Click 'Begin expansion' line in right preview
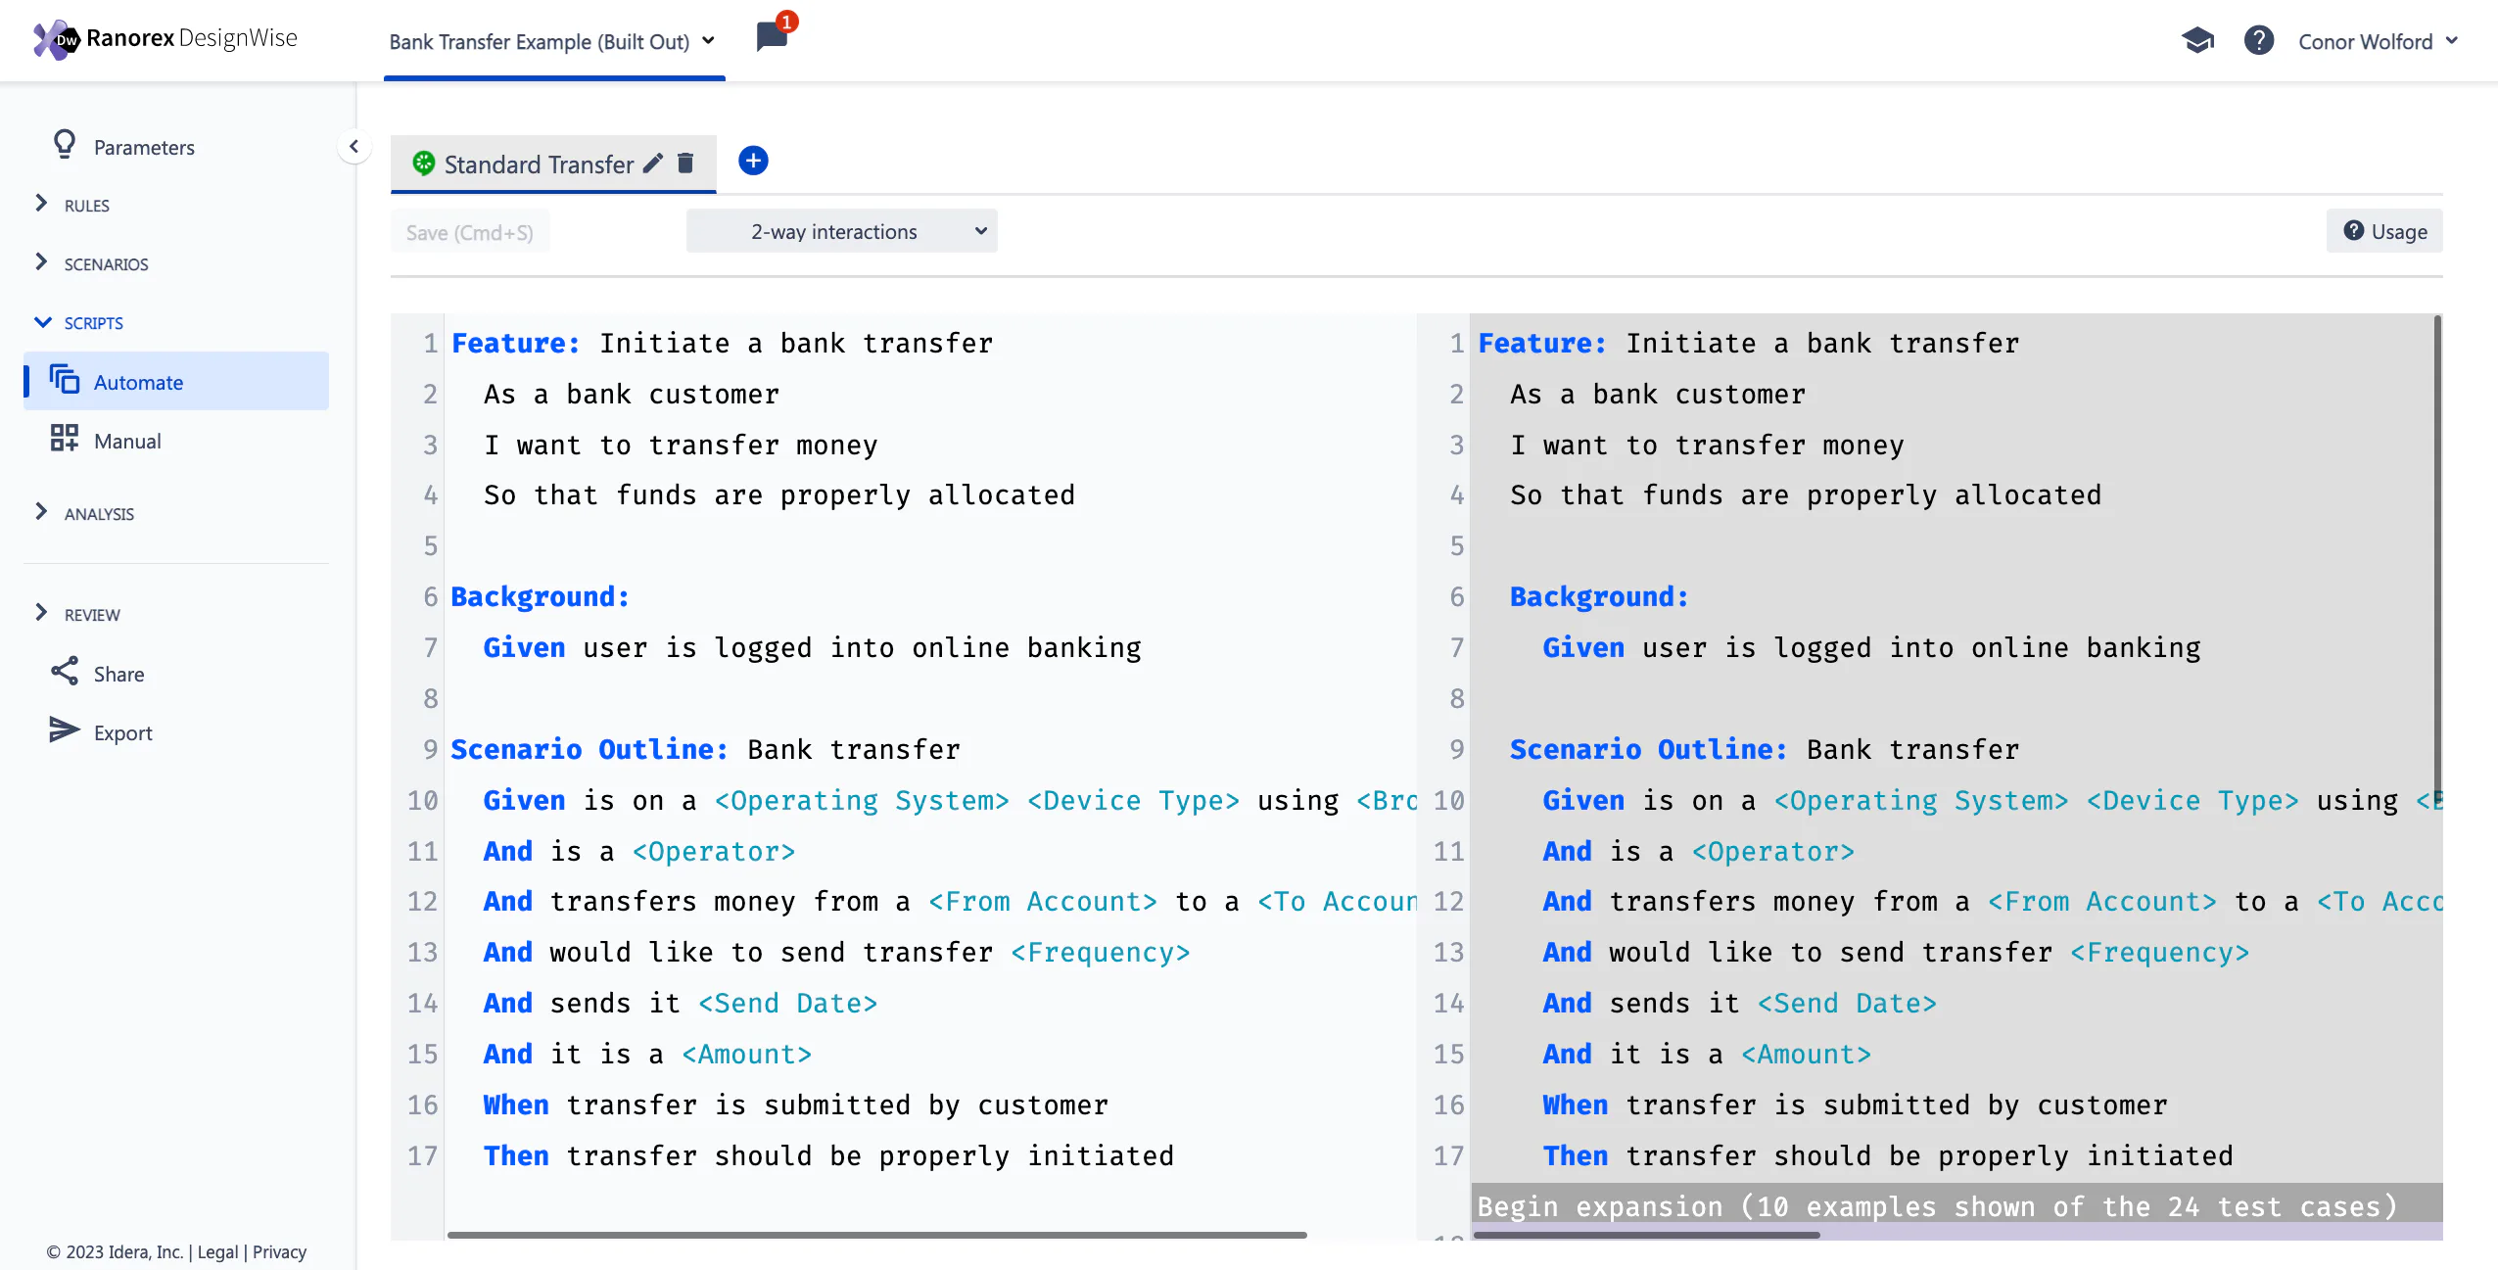 1937,1206
